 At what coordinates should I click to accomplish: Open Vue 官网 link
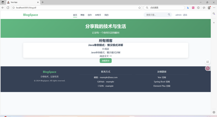[x=162, y=77]
